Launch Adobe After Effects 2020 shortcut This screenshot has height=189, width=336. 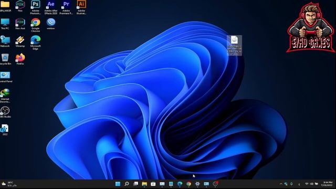[51, 7]
